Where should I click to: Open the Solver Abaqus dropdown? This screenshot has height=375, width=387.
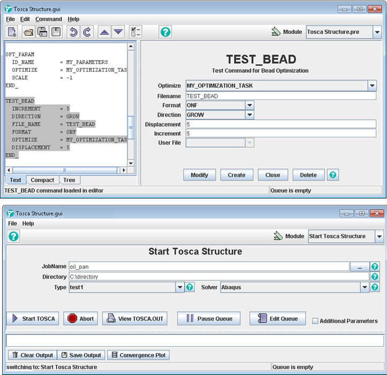tap(365, 287)
